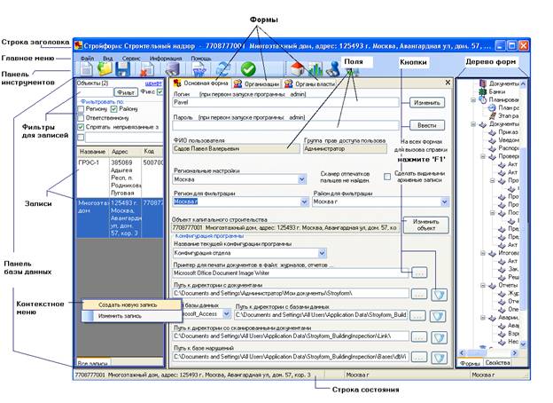The height and width of the screenshot is (403, 553).
Task: Click the floppy disk save icon
Action: 123,69
